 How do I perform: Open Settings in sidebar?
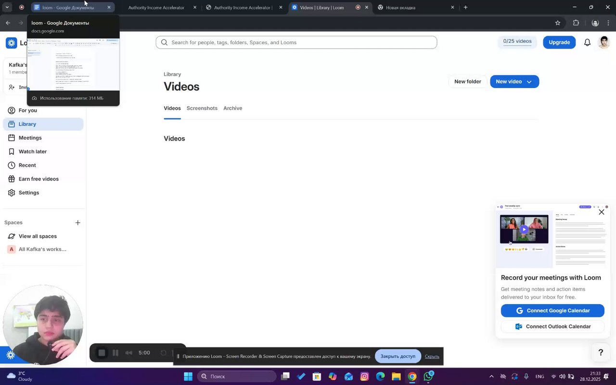coord(43,192)
